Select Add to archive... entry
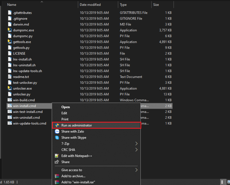Screen dimensions: 230x185 point(73,176)
